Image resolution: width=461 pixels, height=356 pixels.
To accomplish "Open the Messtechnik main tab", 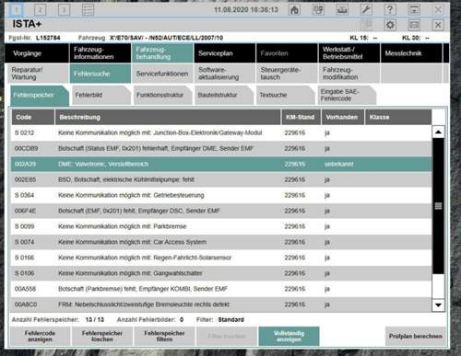I will pyautogui.click(x=411, y=53).
